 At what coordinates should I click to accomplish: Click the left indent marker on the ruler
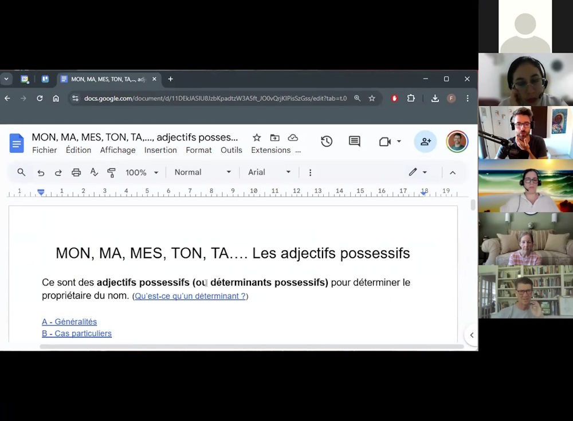coord(41,192)
